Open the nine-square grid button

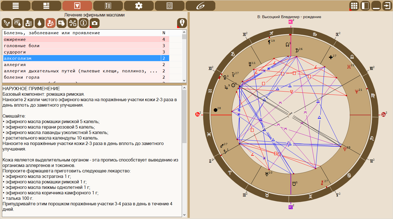point(354,6)
